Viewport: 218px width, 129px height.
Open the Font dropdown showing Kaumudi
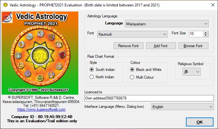click(132, 34)
